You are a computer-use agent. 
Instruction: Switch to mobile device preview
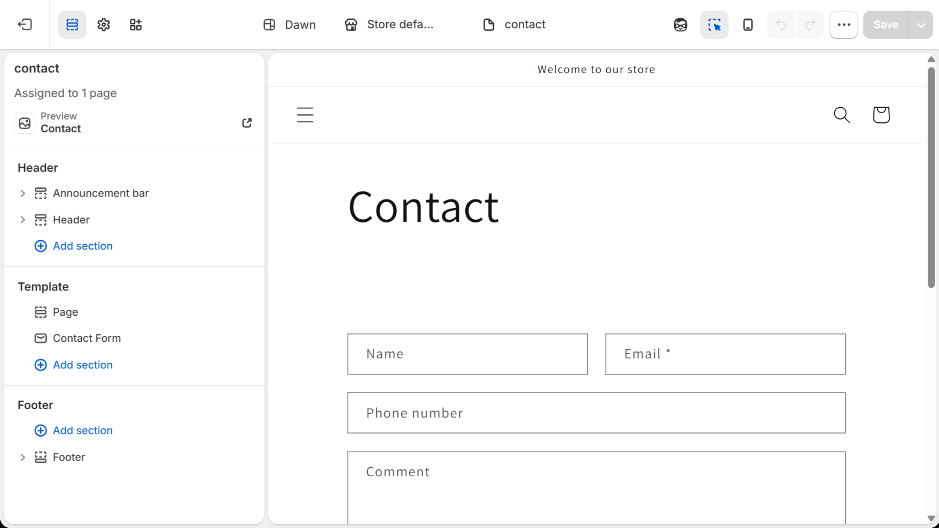748,24
